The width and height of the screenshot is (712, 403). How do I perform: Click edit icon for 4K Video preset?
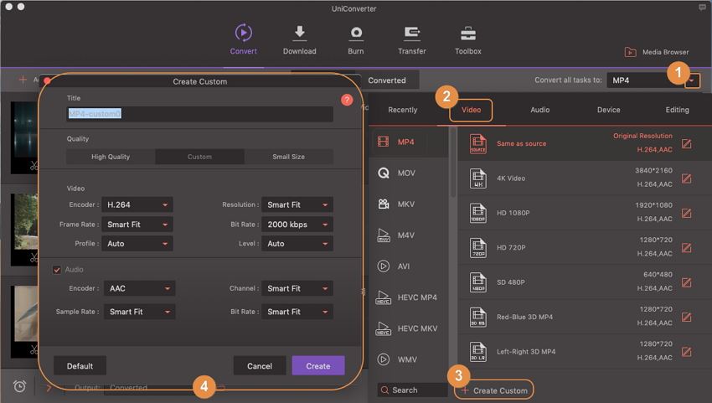click(687, 178)
